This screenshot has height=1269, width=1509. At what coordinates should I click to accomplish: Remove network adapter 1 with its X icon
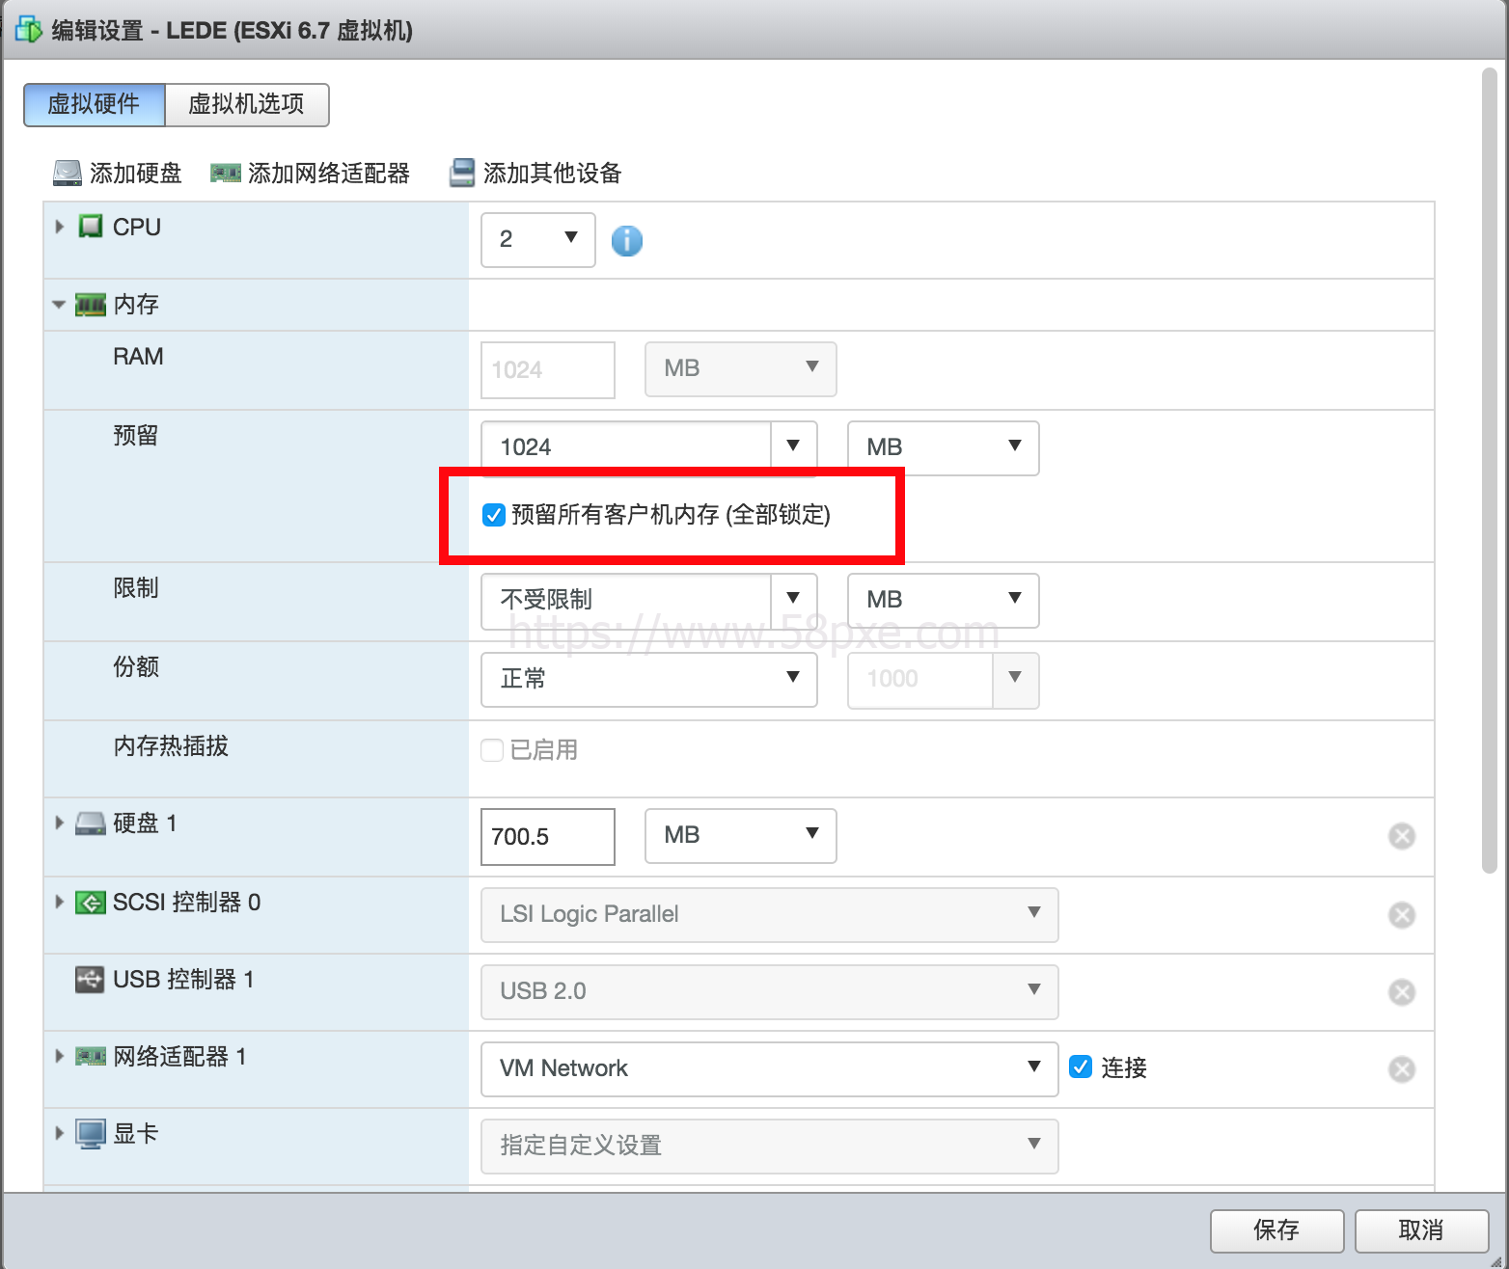click(x=1402, y=1069)
